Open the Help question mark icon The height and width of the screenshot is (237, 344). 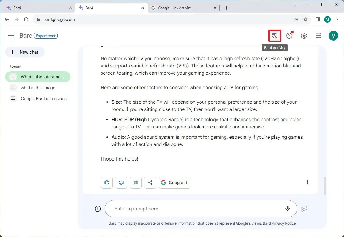coord(289,36)
